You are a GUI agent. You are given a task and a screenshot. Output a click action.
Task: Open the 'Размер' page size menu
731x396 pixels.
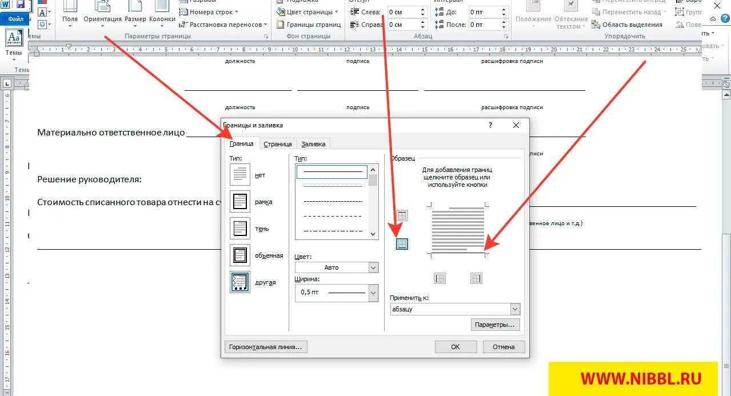[135, 13]
